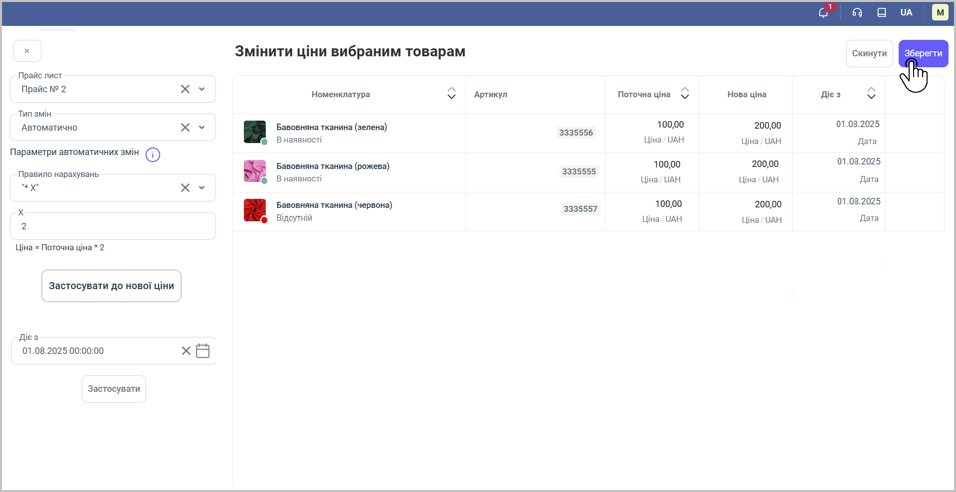
Task: Click the Зберегти button
Action: (x=923, y=53)
